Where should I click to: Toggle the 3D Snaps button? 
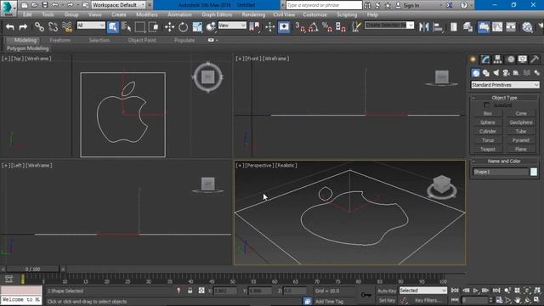(300, 27)
